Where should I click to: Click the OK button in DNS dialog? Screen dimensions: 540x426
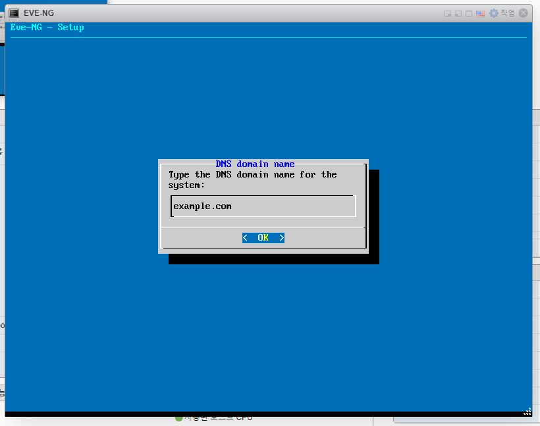coord(263,237)
